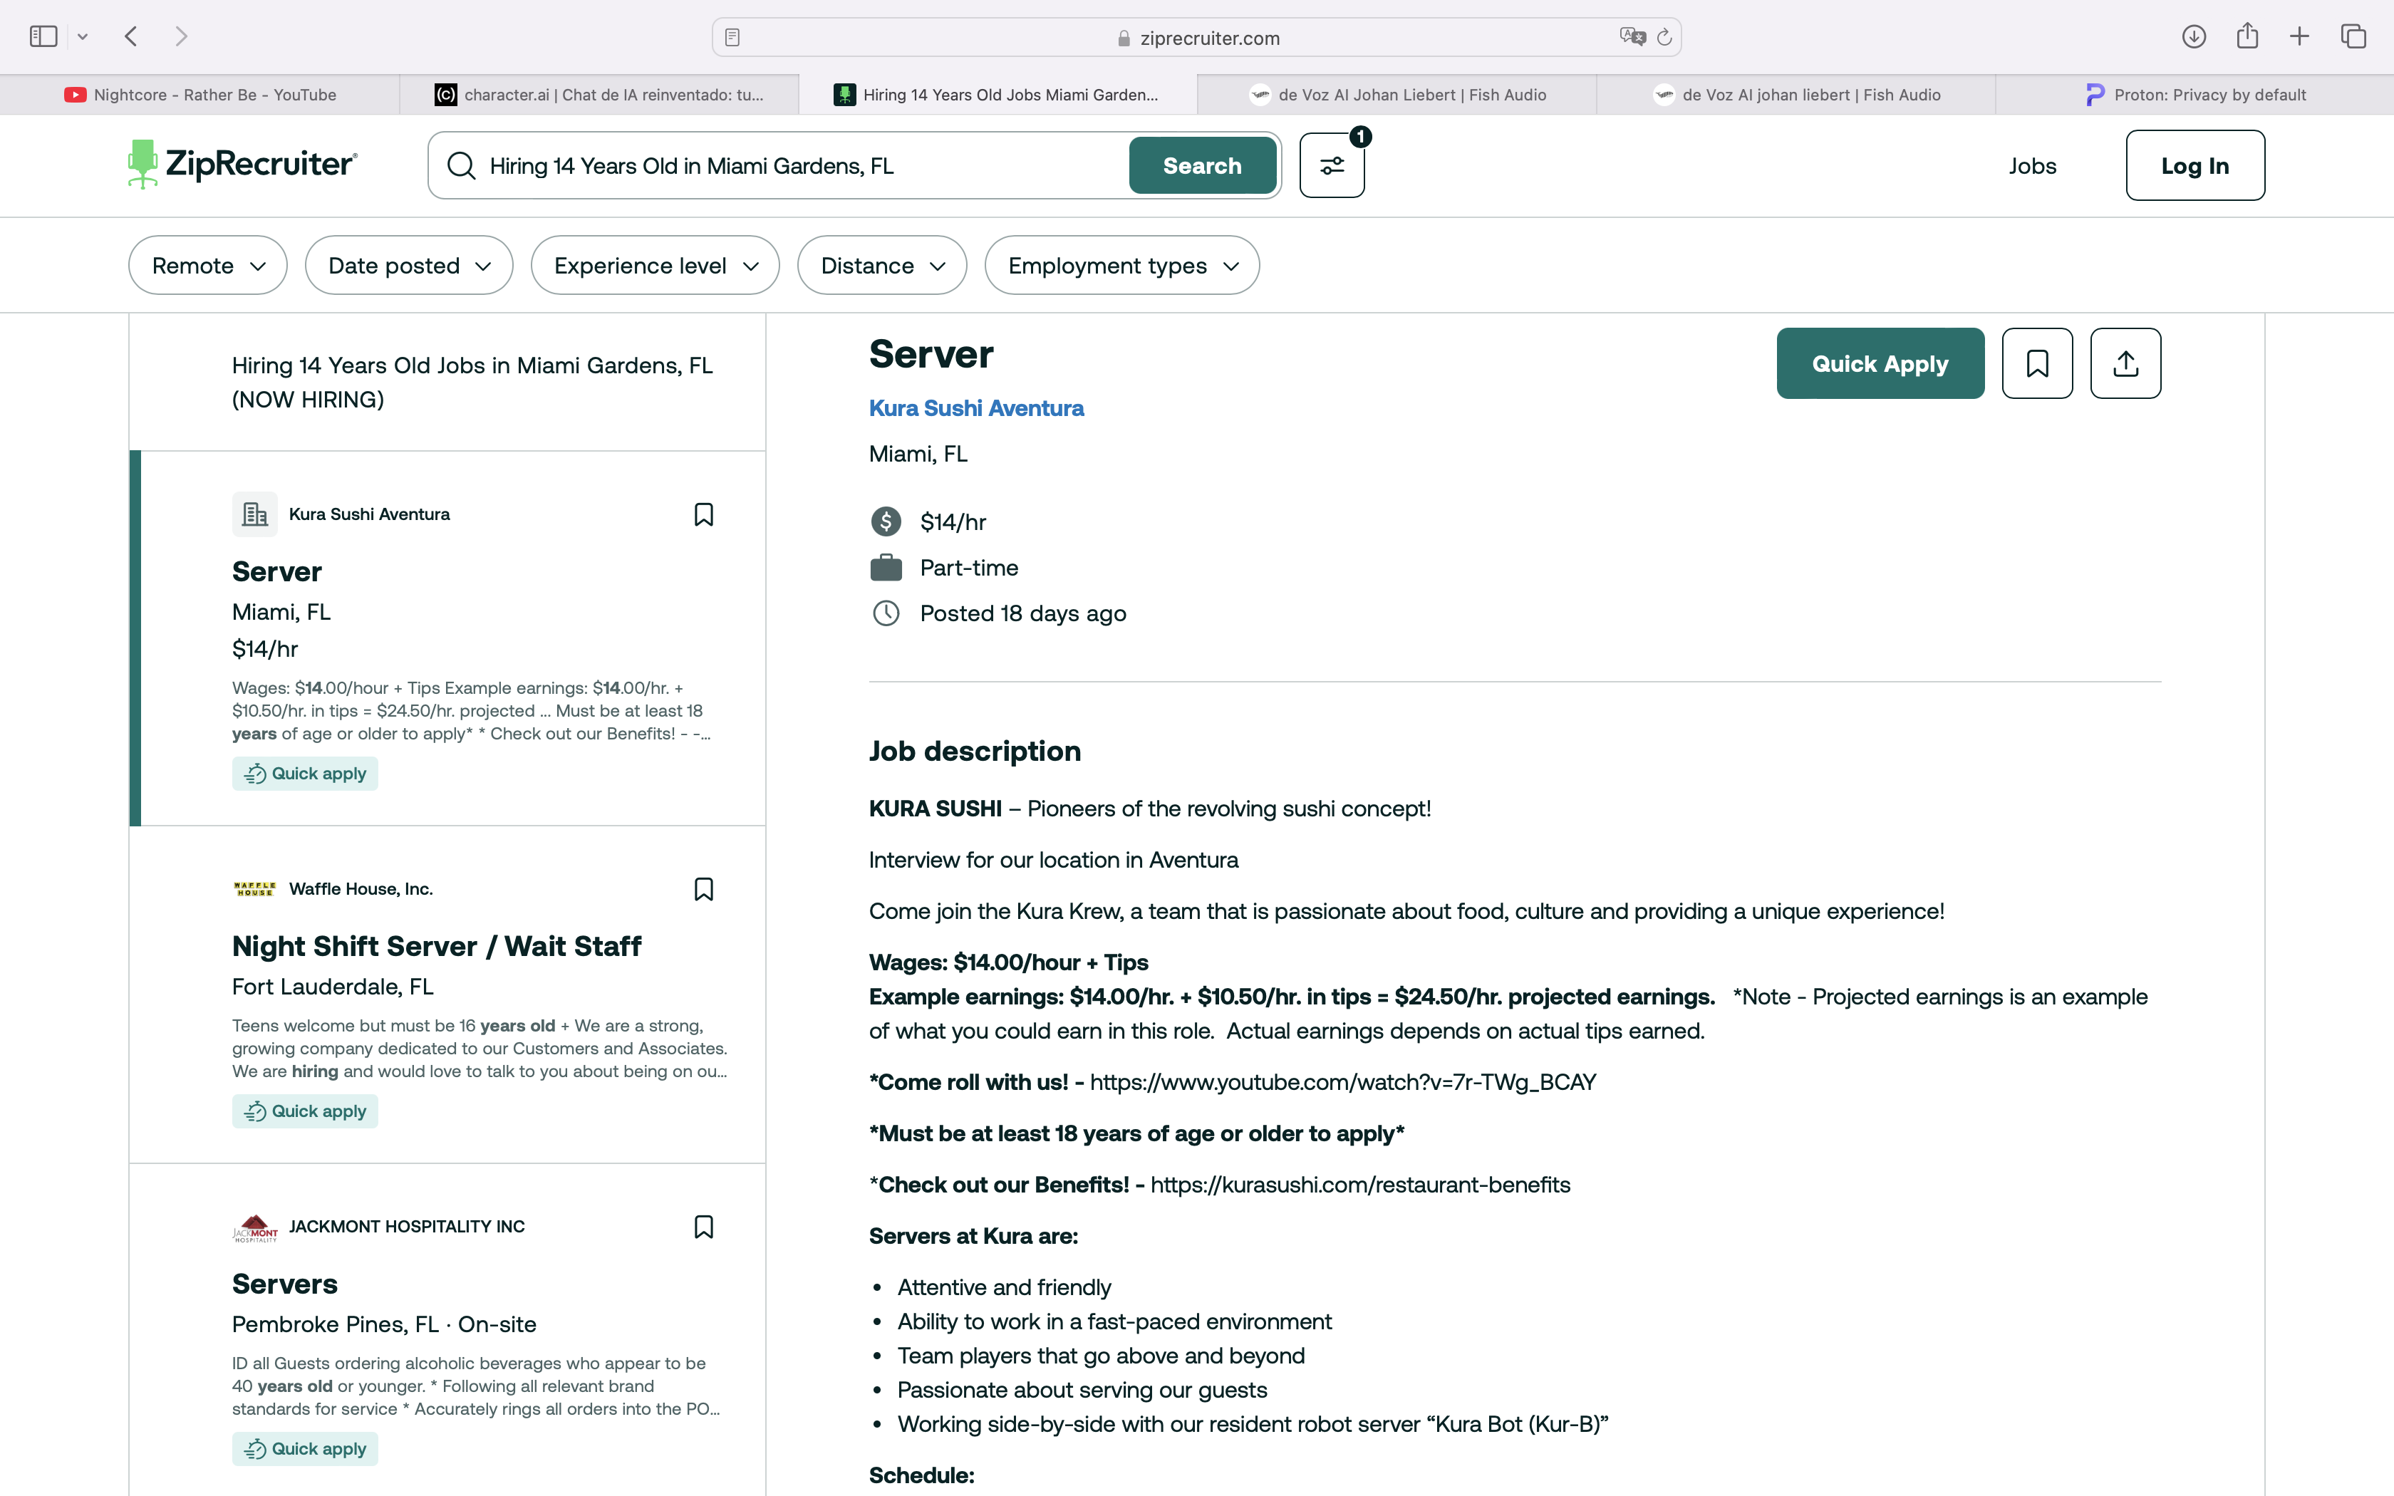Reload the page in address bar
Screen dimensions: 2394x1496
click(1664, 38)
